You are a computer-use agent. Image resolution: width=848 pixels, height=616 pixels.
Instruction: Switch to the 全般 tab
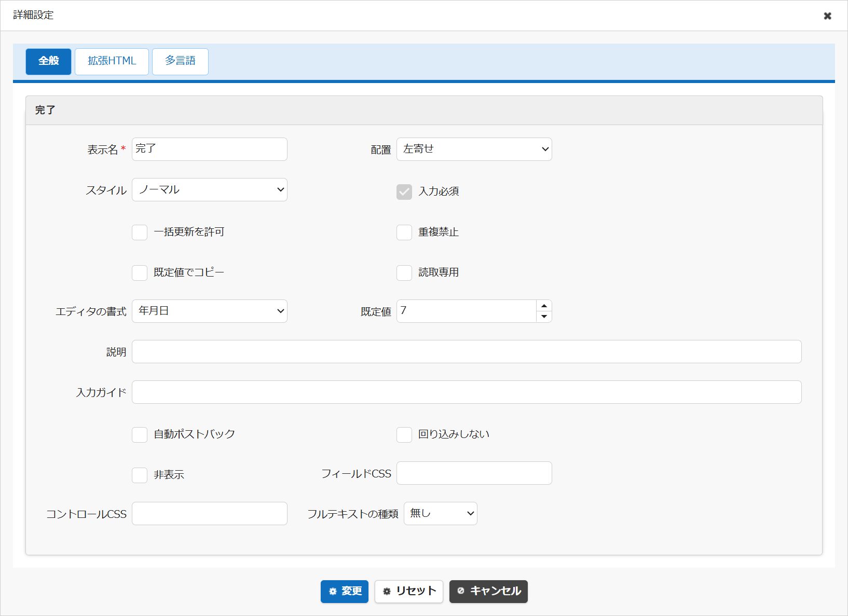click(x=48, y=61)
